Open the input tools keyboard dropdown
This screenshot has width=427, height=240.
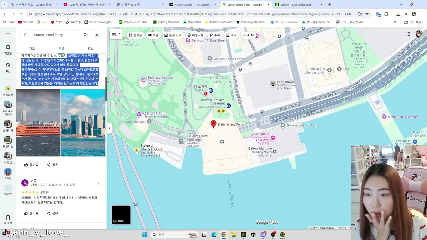[119, 35]
